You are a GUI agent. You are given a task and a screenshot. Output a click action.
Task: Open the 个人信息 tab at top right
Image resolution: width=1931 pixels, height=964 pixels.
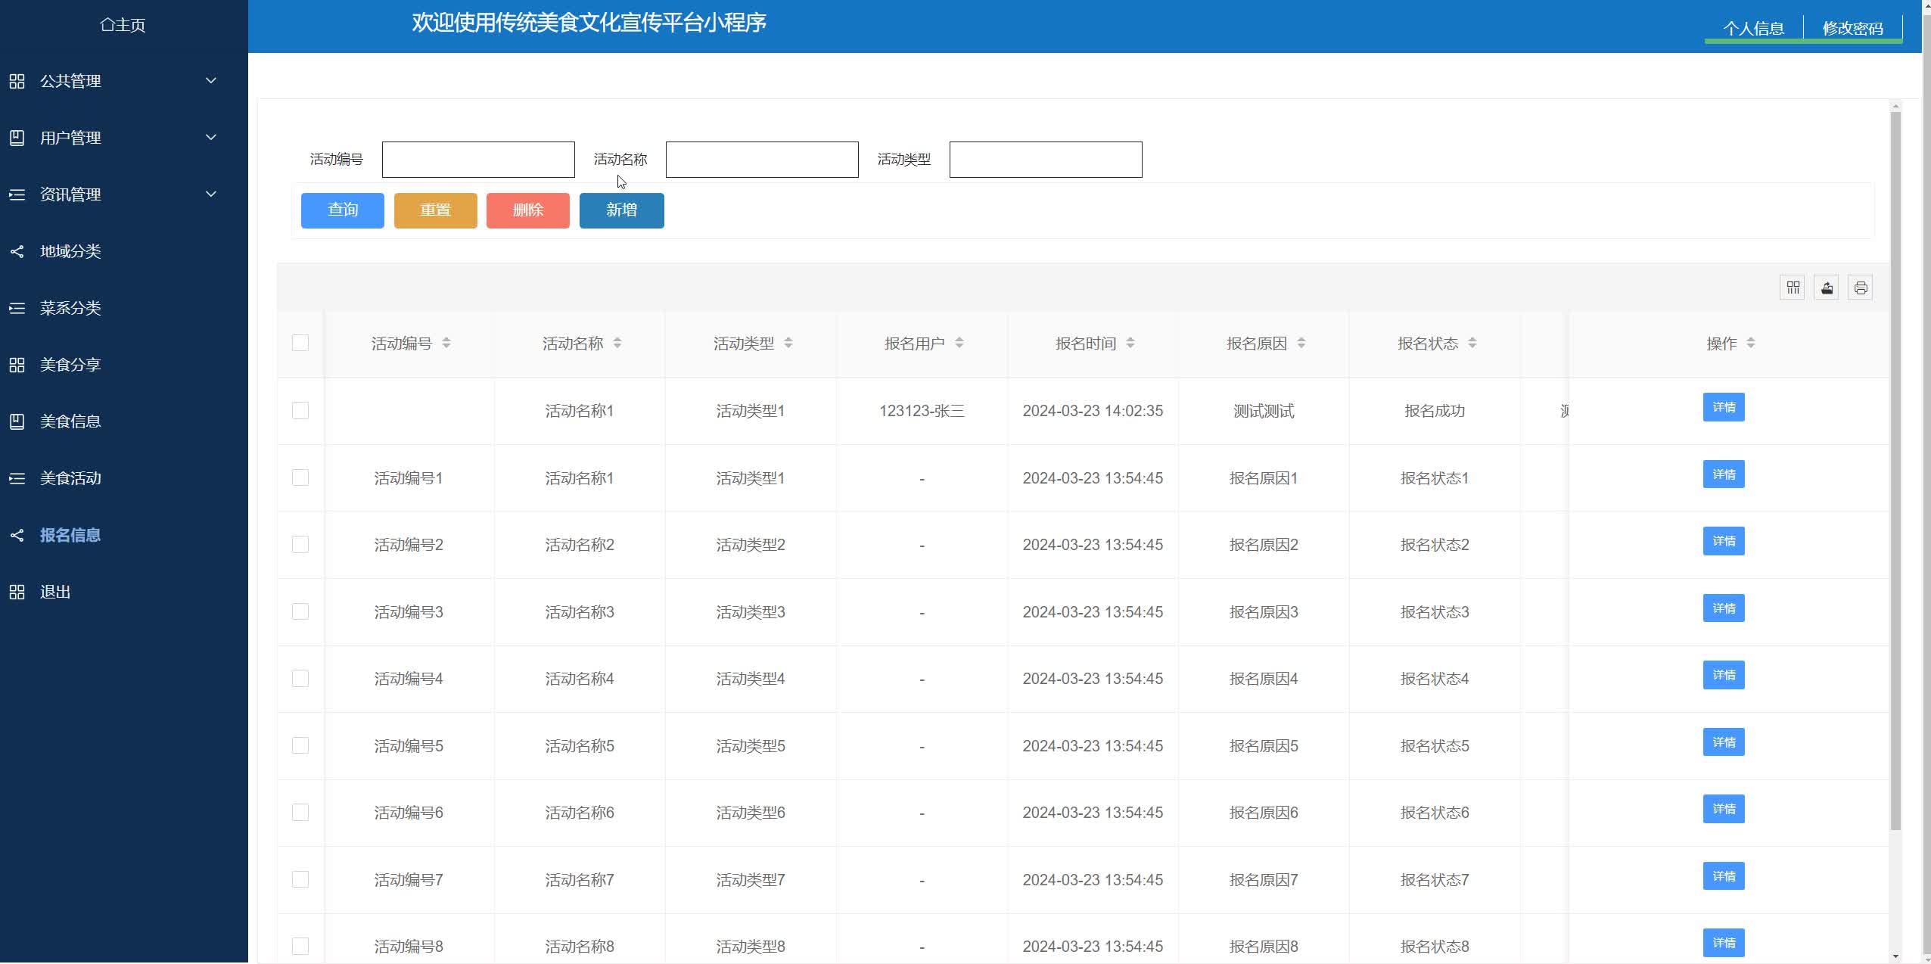point(1753,28)
